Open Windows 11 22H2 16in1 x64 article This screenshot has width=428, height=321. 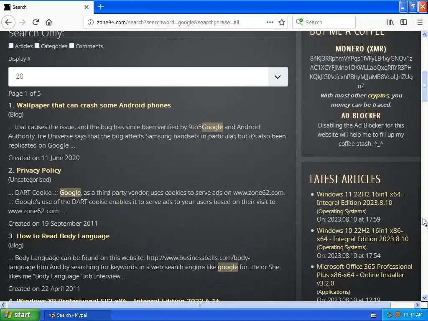coord(360,199)
